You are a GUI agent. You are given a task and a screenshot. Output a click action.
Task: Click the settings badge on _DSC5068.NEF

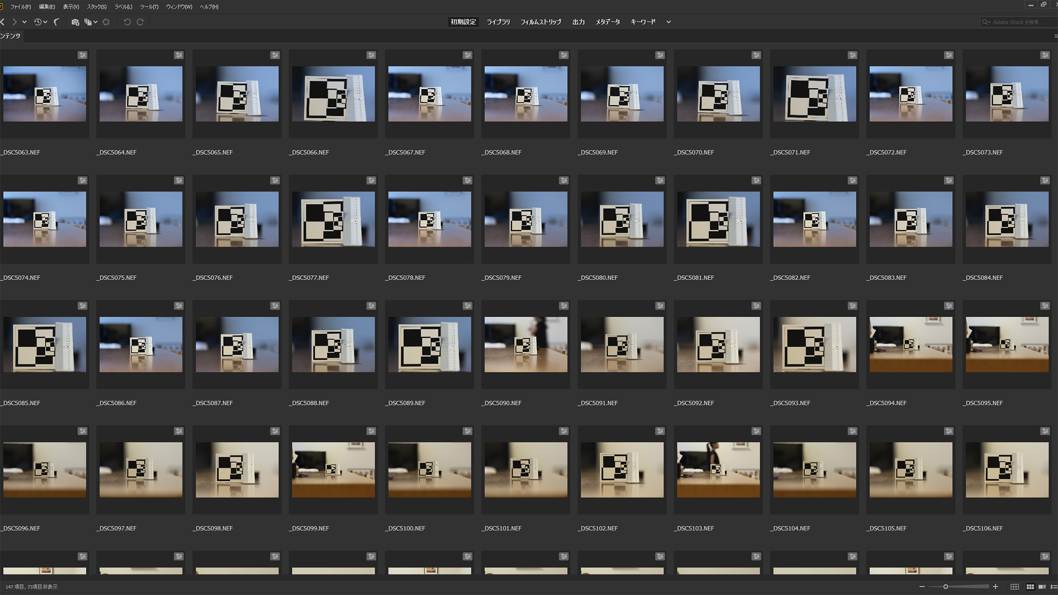click(x=564, y=55)
